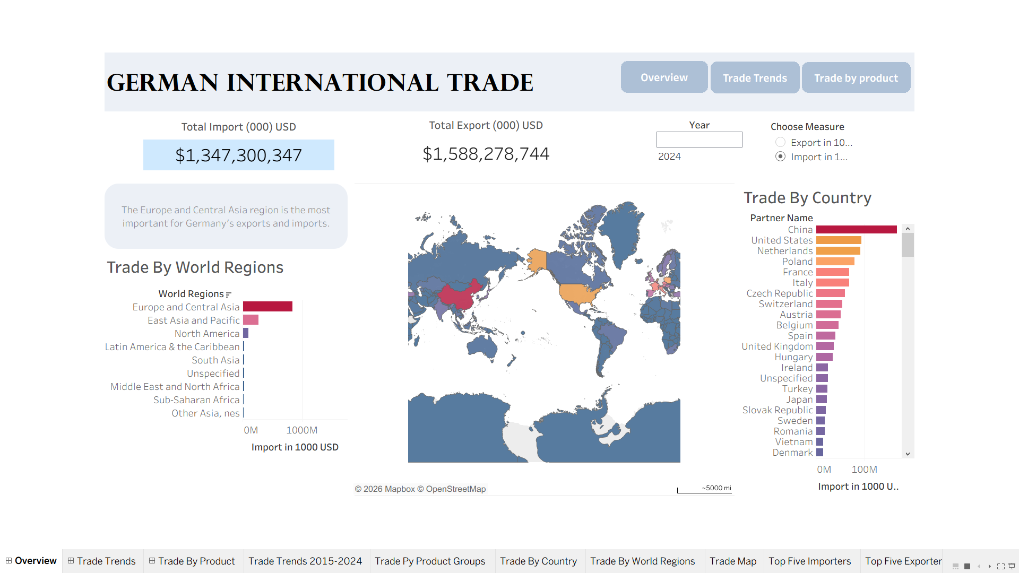Viewport: 1019px width, 573px height.
Task: Select Sub-Saharan Africa region label
Action: click(196, 400)
